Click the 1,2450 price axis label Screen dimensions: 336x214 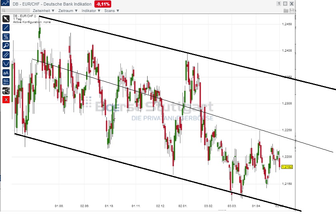(x=287, y=24)
